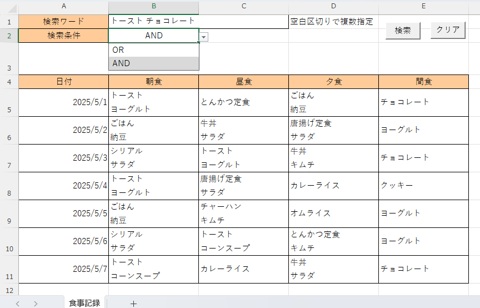Click the 検索ワード label cell
480x308 pixels.
click(x=64, y=22)
